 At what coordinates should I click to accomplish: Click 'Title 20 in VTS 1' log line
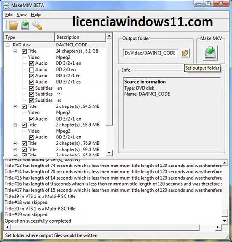pyautogui.click(x=40, y=209)
